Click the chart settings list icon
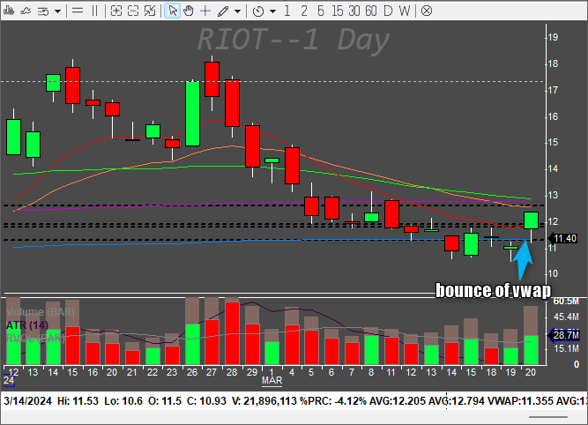This screenshot has height=425, width=588. click(x=43, y=11)
